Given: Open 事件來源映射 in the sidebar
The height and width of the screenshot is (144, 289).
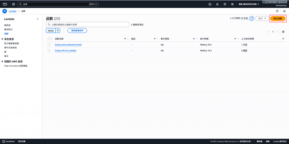Looking at the screenshot, I should (10, 48).
